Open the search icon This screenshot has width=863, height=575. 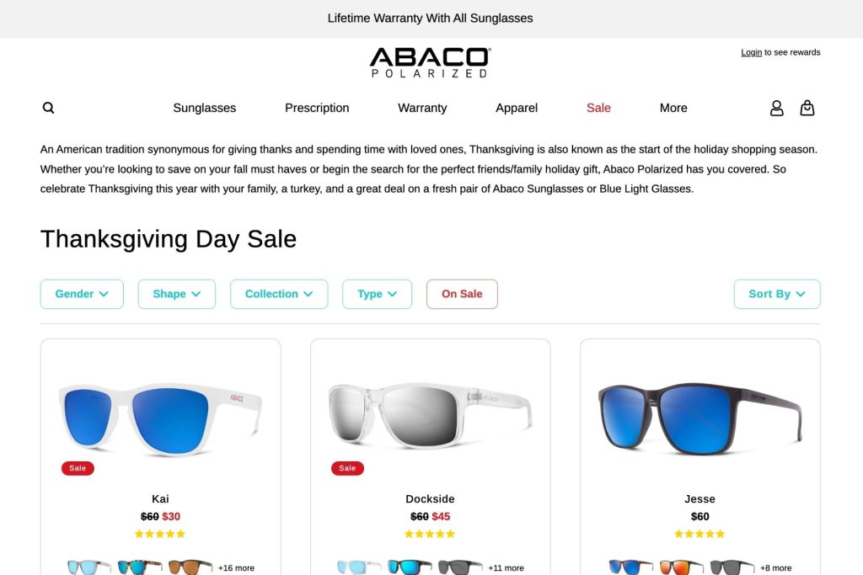coord(48,107)
